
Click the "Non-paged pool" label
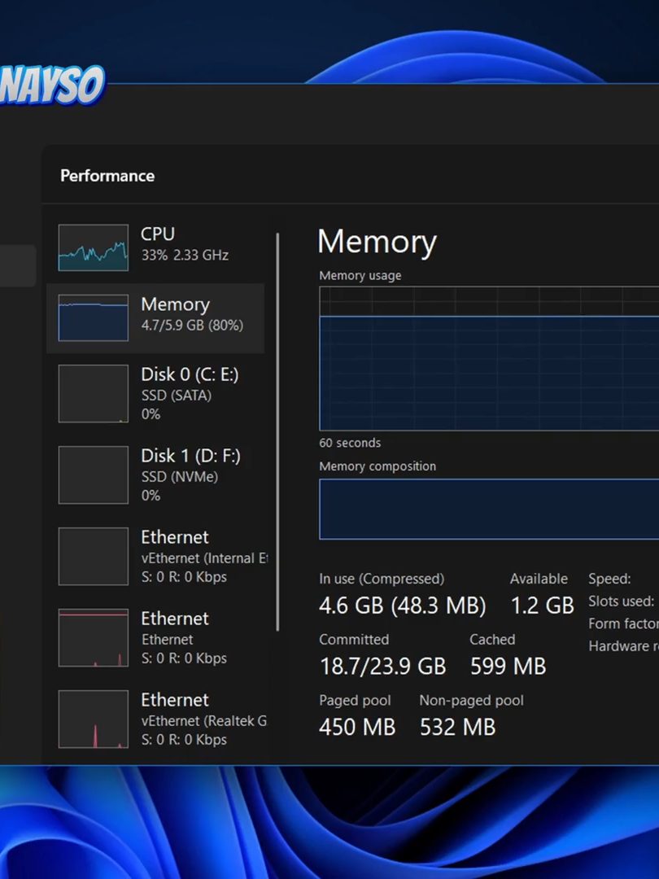471,700
